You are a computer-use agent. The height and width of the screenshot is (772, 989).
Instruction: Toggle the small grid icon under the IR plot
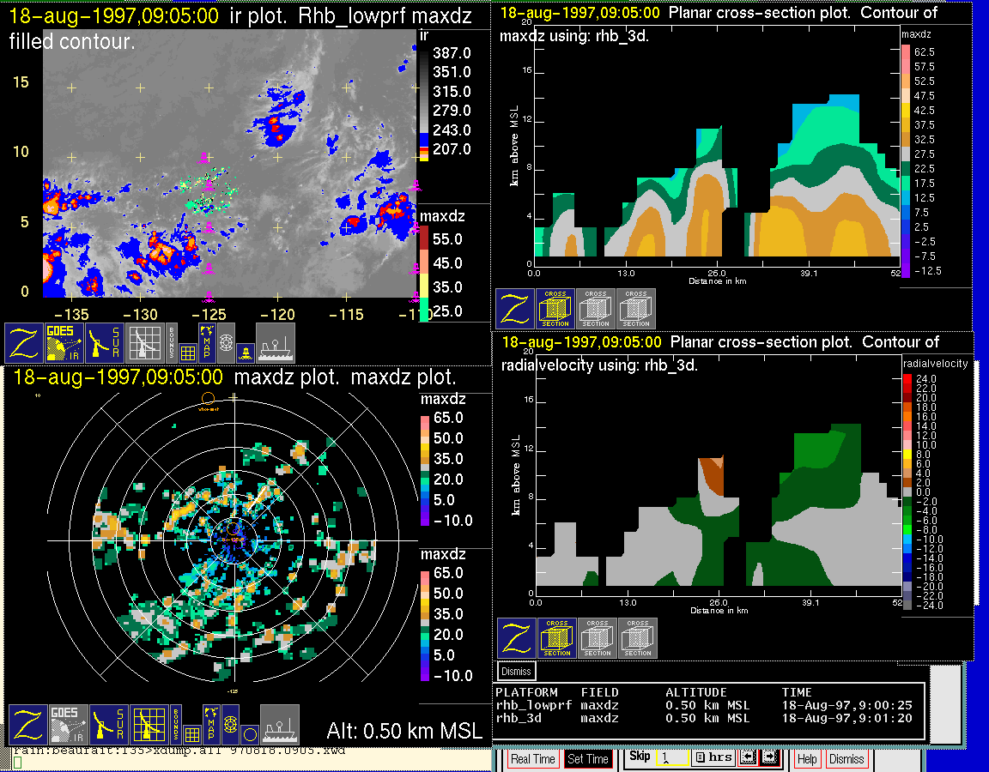pyautogui.click(x=189, y=350)
